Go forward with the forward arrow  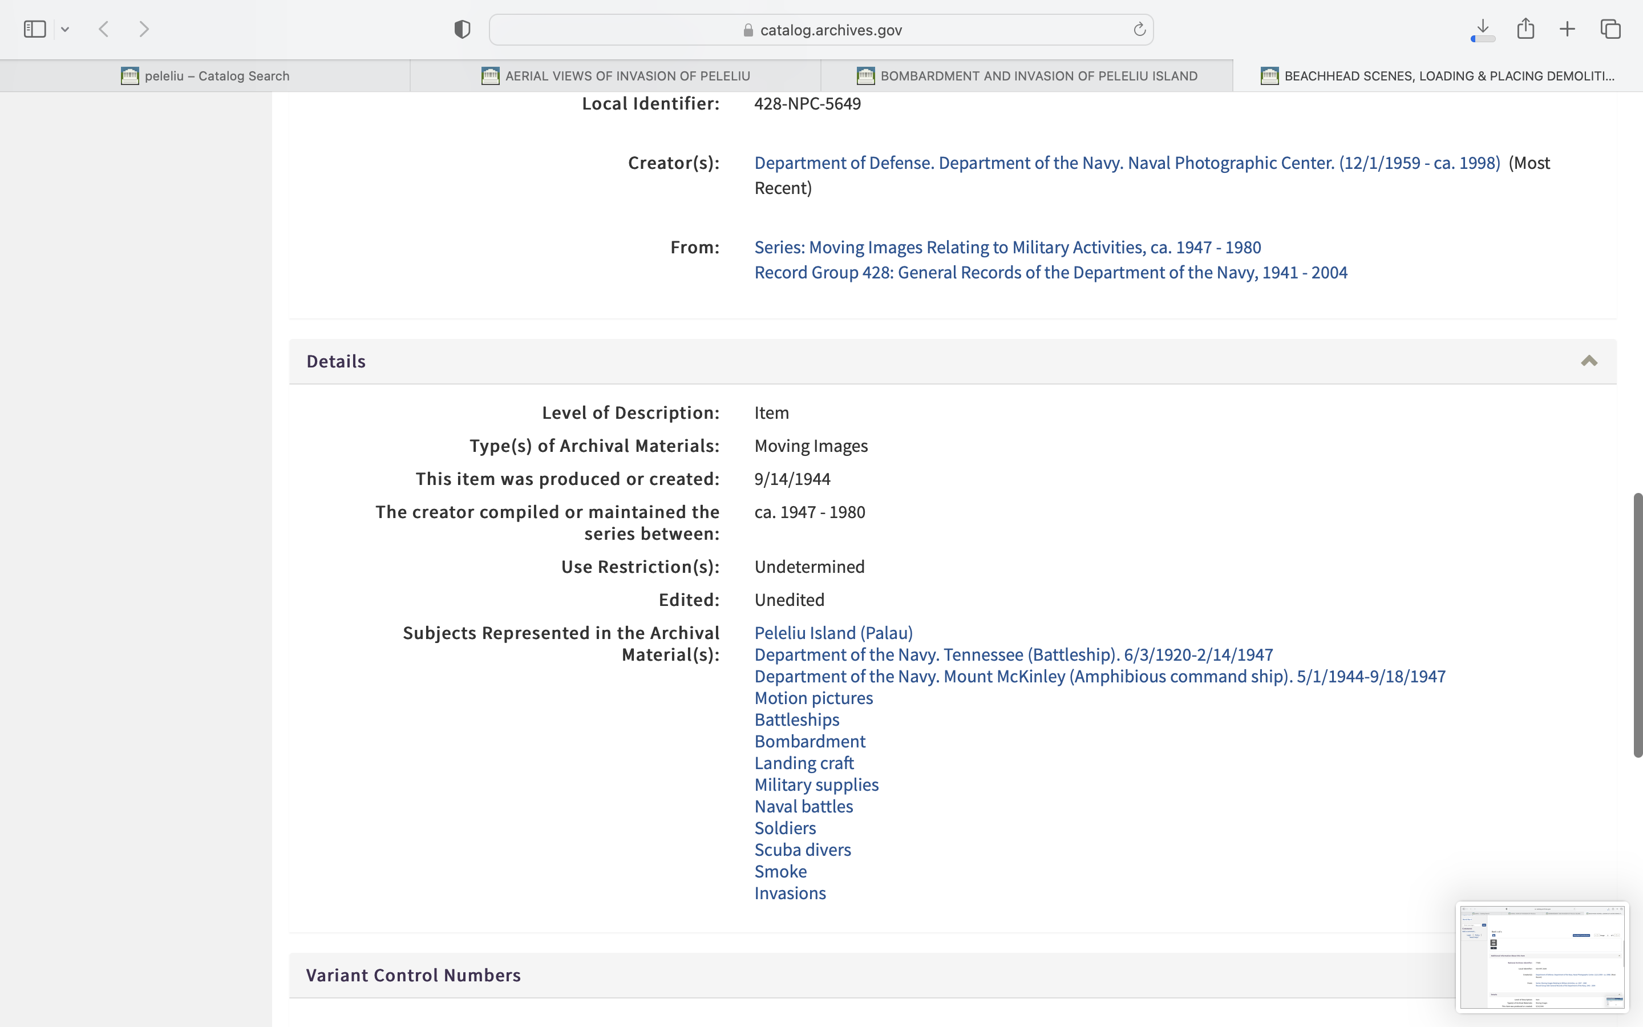coord(144,29)
